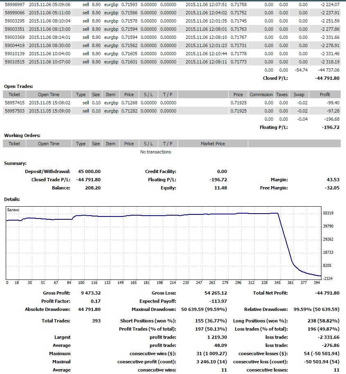Click the Баланс chart label
Image resolution: width=346 pixels, height=374 pixels.
[x=13, y=210]
